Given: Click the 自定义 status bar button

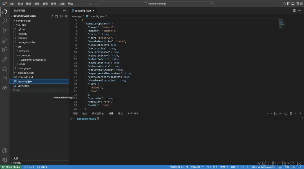Looking at the screenshot, I should 43,167.
